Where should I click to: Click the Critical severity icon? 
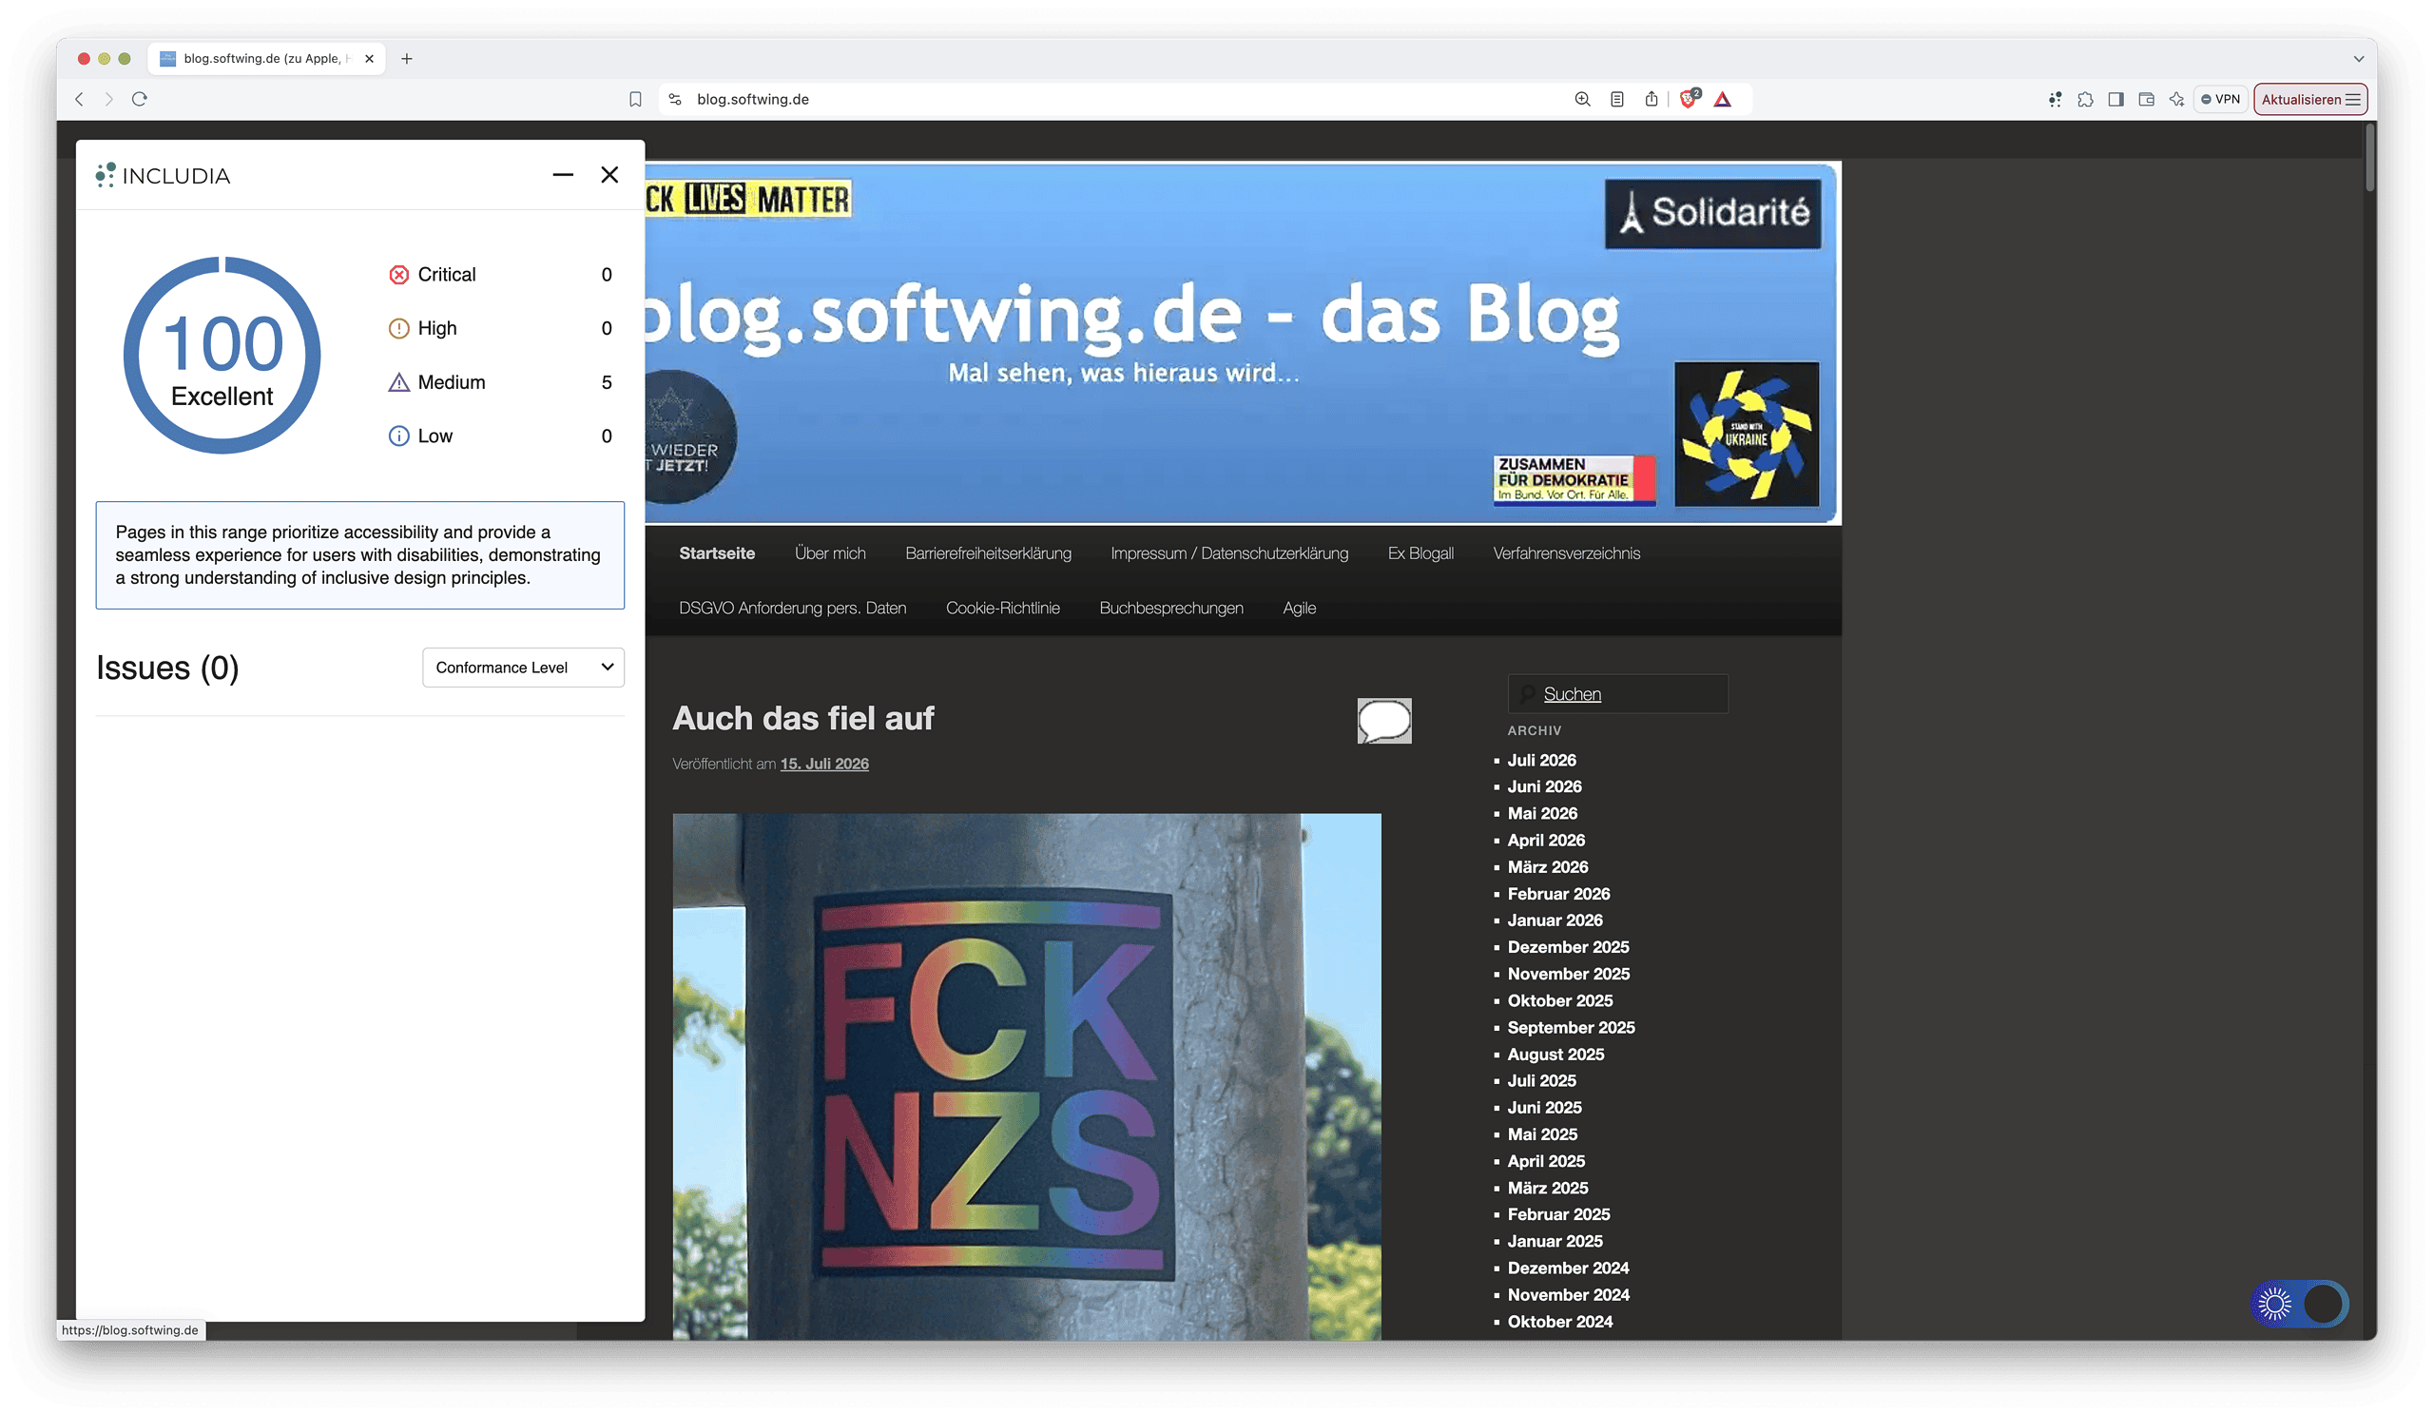click(x=399, y=275)
